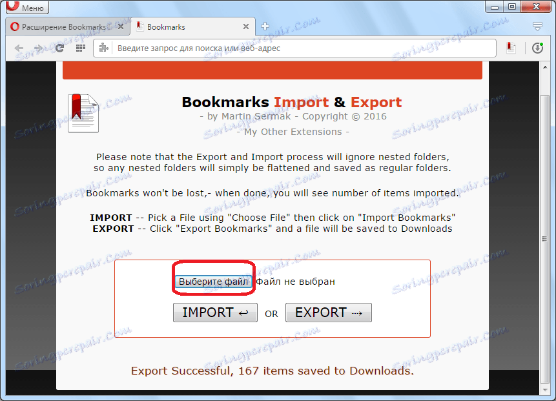Click the Выберите файл button

(x=214, y=282)
